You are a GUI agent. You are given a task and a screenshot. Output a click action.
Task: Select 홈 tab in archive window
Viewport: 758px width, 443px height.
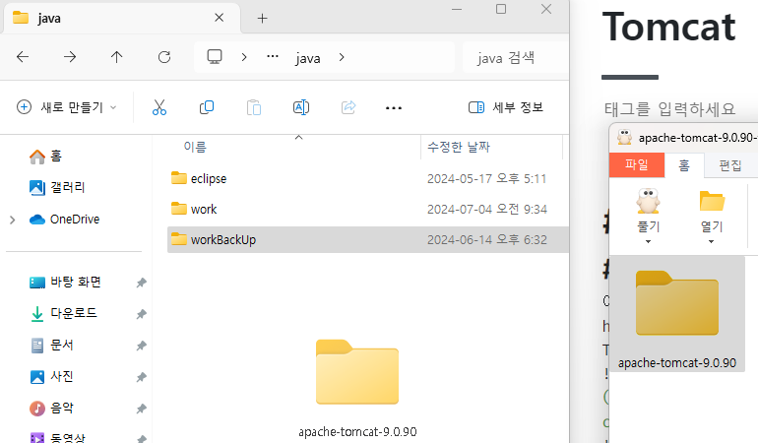point(684,166)
